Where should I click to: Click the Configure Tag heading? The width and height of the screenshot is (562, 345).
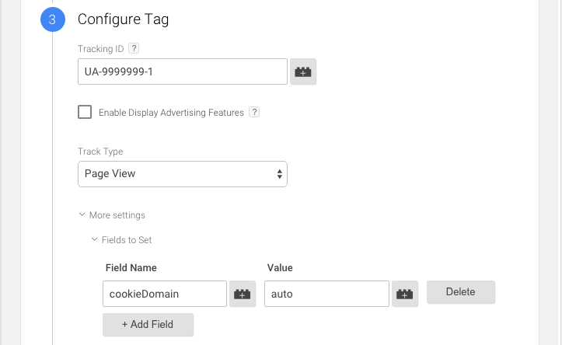(123, 19)
